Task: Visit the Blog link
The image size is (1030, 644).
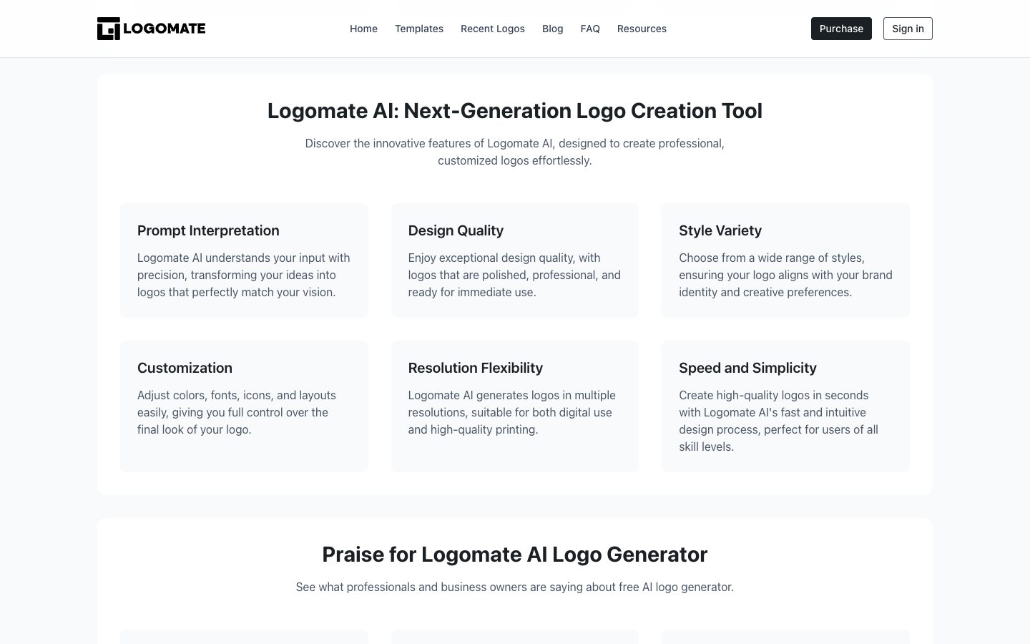Action: [x=552, y=29]
